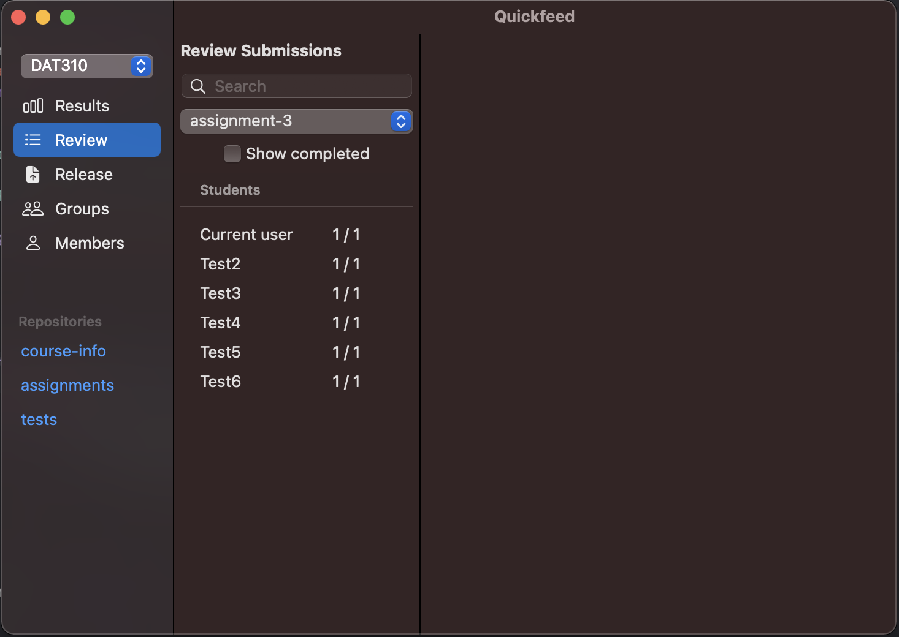
Task: Open the assignment-3 selector dropdown
Action: tap(297, 121)
